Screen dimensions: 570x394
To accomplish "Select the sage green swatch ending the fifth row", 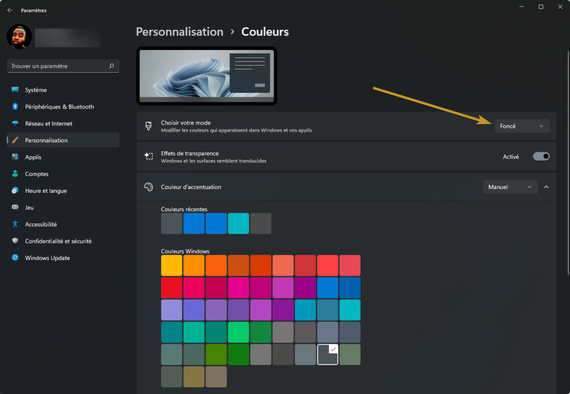I will [x=350, y=355].
